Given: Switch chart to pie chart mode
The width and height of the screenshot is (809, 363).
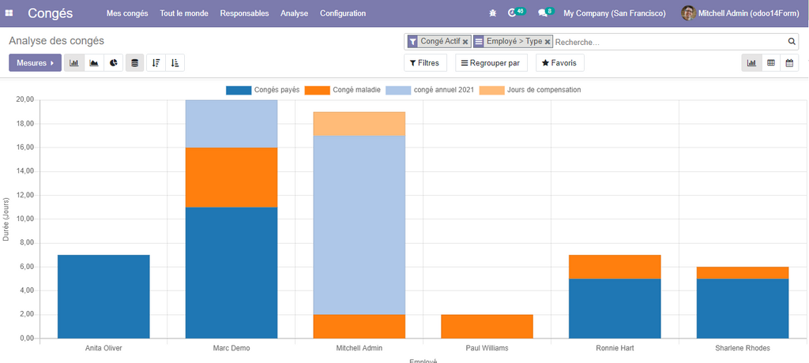Looking at the screenshot, I should coord(114,63).
